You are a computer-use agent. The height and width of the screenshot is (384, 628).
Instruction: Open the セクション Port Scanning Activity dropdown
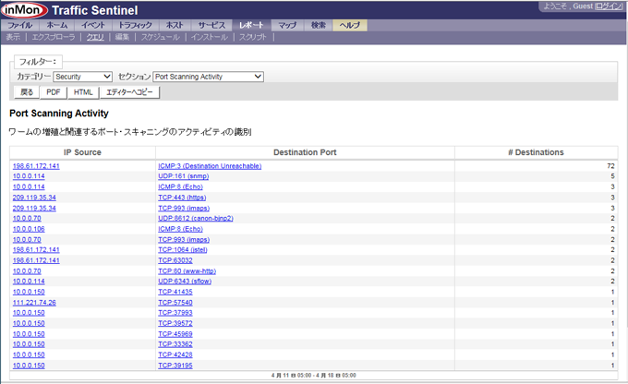pos(209,77)
